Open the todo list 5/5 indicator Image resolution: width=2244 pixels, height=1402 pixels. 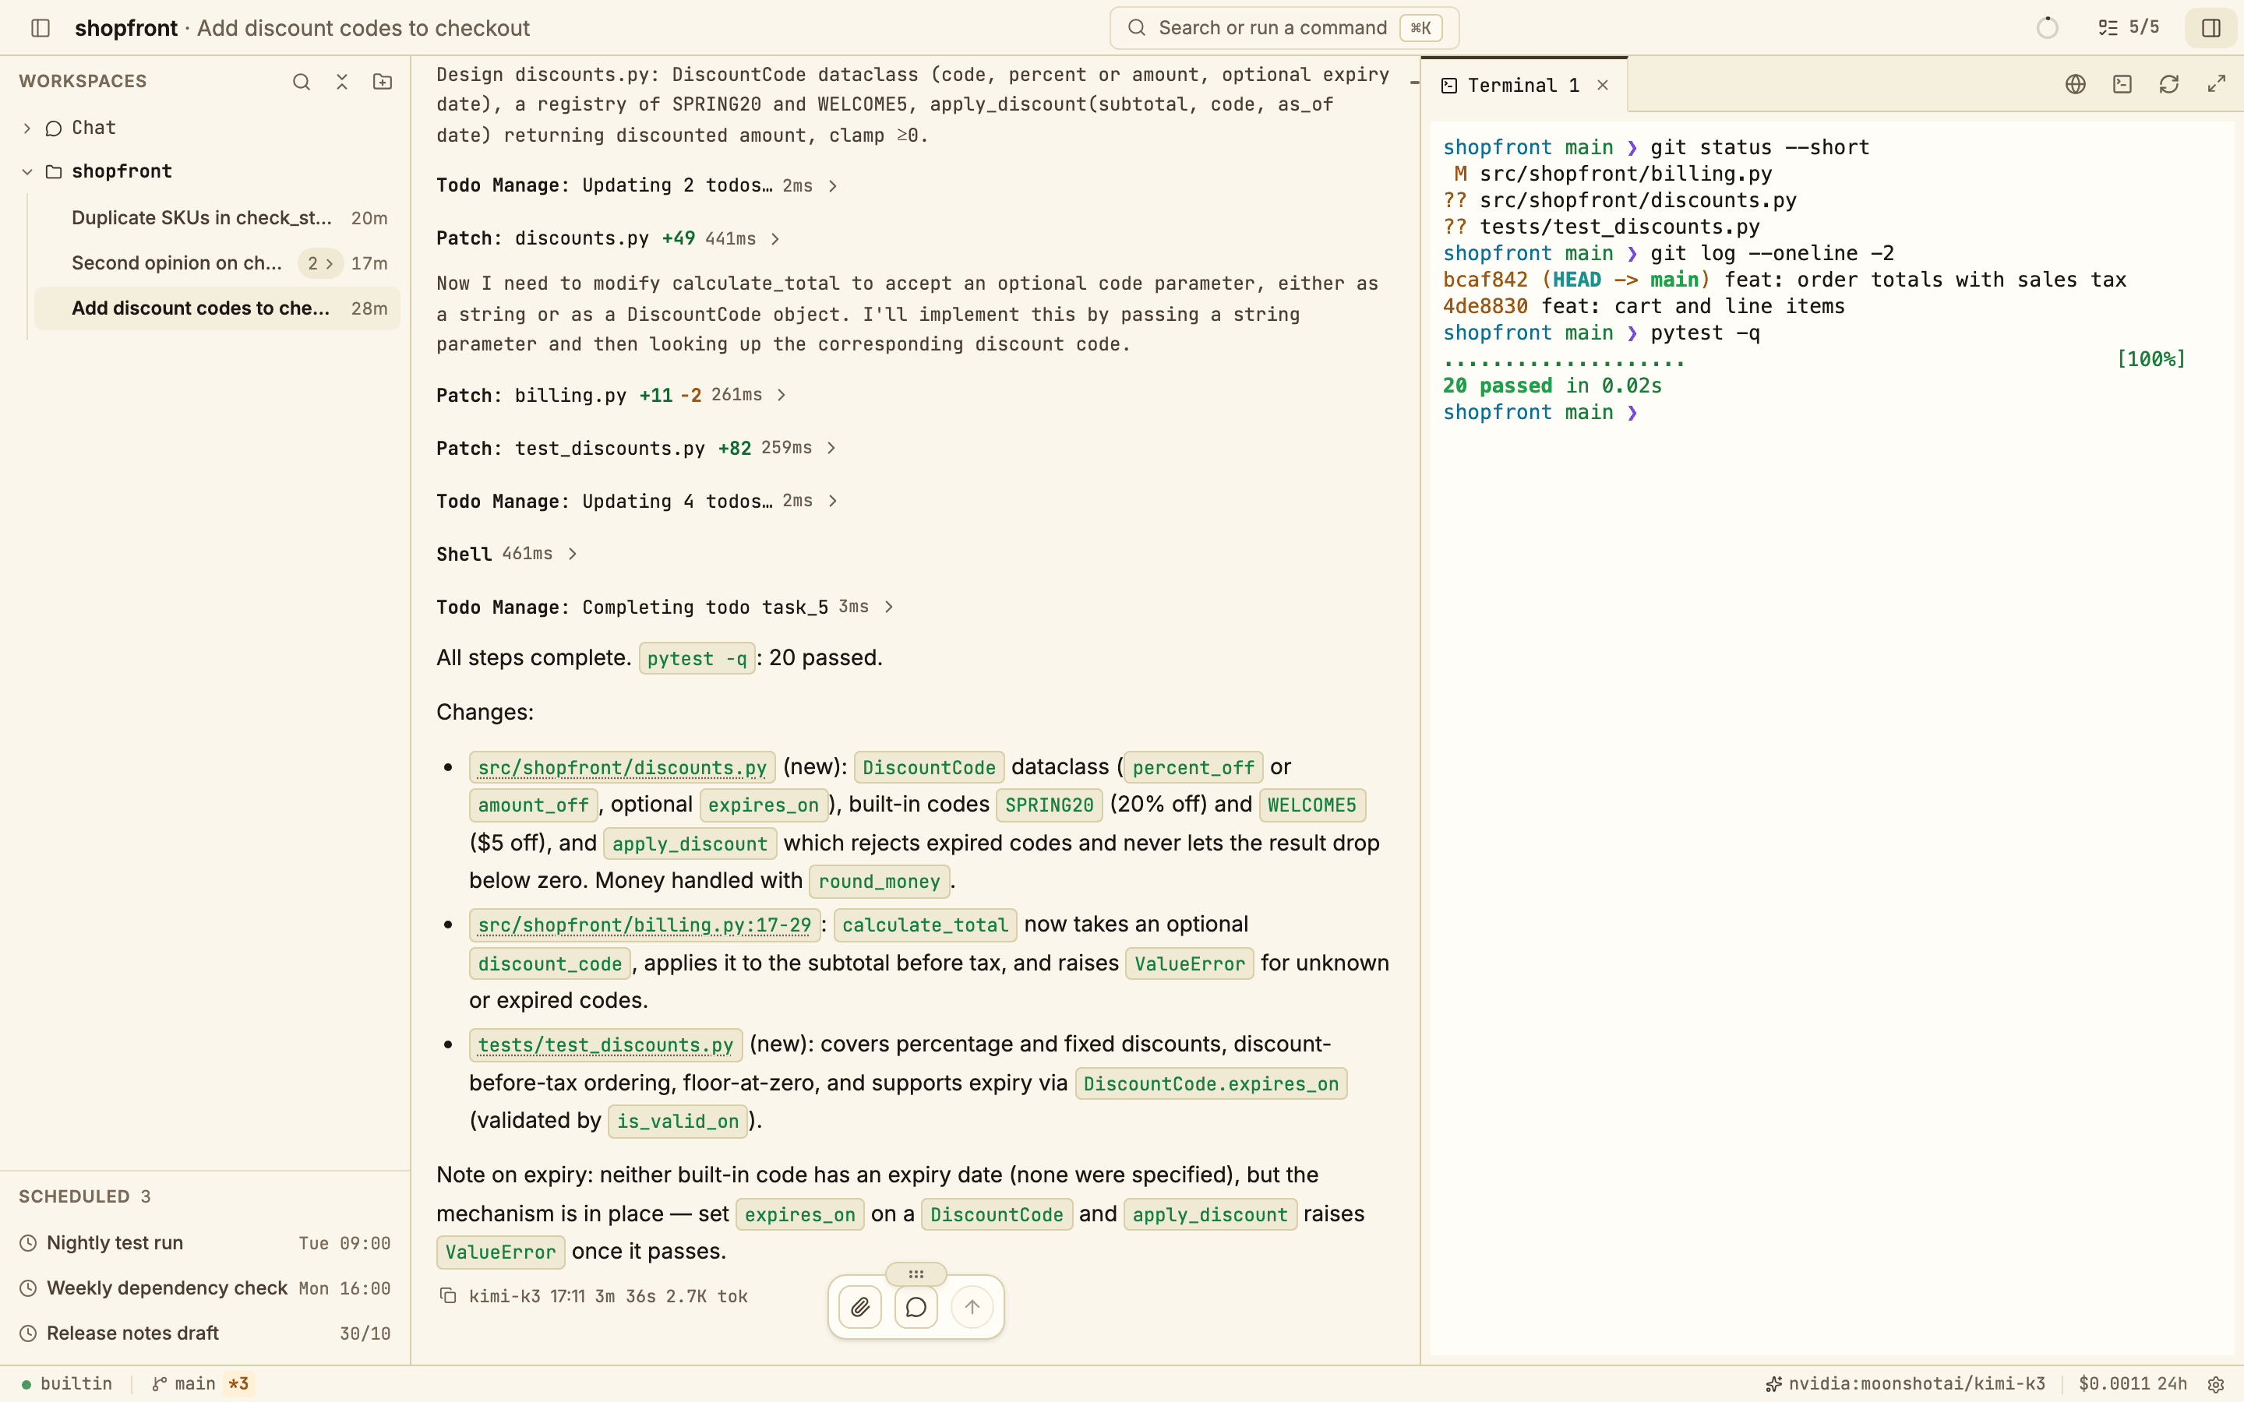tap(2129, 28)
